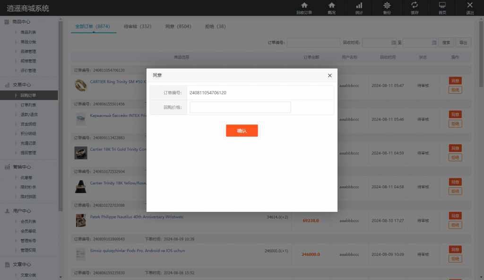Open 商品分类 in sidebar
Image resolution: width=484 pixels, height=280 pixels.
[28, 42]
